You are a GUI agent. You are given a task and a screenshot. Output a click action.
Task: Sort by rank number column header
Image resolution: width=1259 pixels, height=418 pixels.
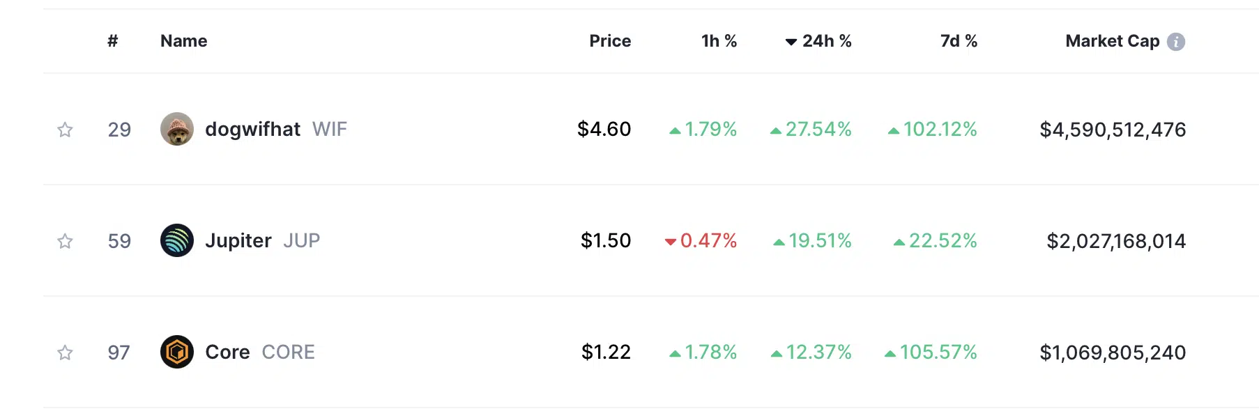tap(113, 41)
